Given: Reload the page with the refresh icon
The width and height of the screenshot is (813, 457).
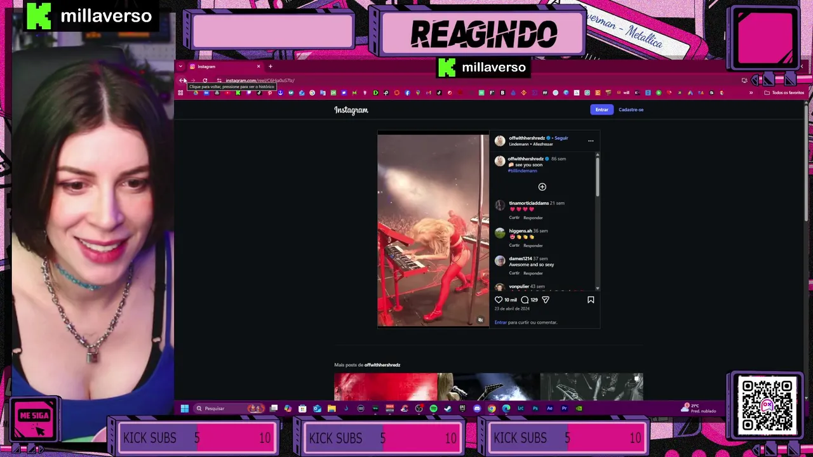Looking at the screenshot, I should coord(205,81).
